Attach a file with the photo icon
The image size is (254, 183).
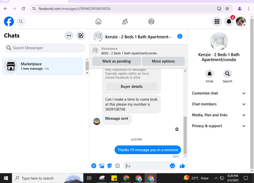click(102, 166)
